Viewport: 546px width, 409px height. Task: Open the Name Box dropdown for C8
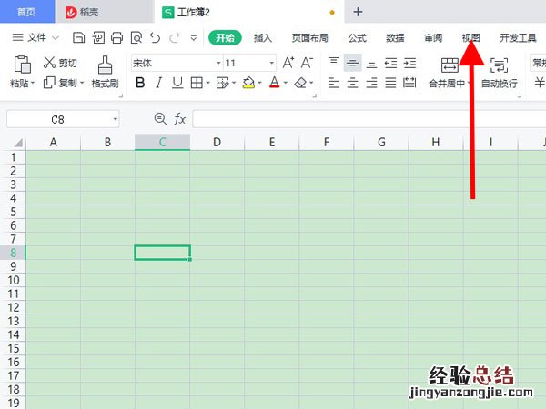pos(116,119)
